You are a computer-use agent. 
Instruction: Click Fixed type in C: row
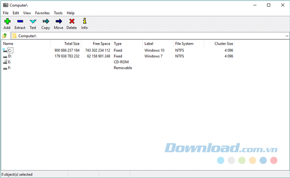click(x=118, y=50)
